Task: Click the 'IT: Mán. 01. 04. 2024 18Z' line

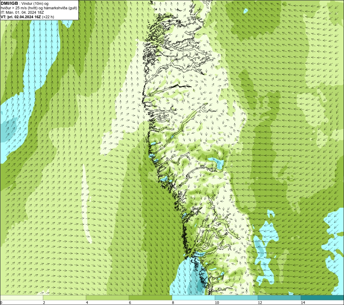Action: tap(22, 12)
